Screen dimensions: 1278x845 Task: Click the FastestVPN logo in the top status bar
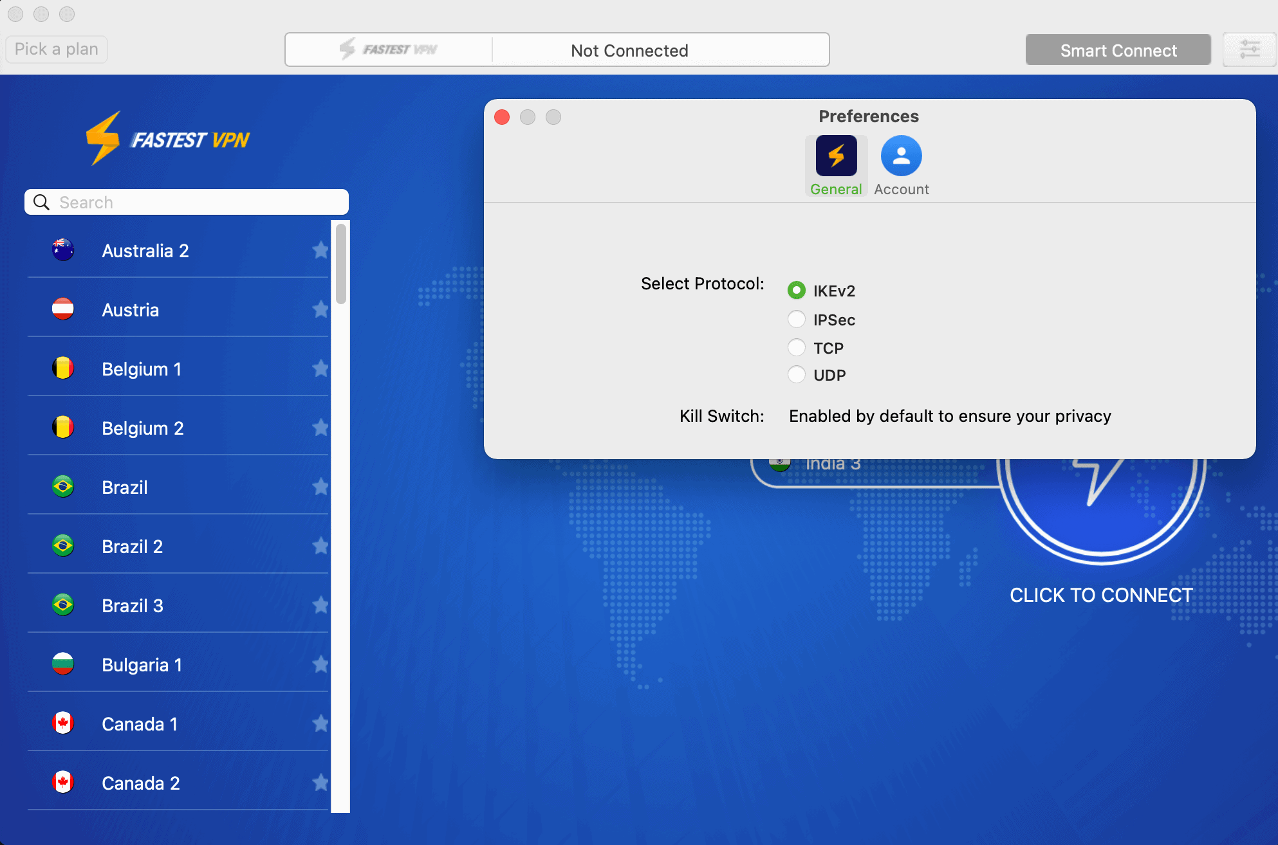click(x=389, y=50)
